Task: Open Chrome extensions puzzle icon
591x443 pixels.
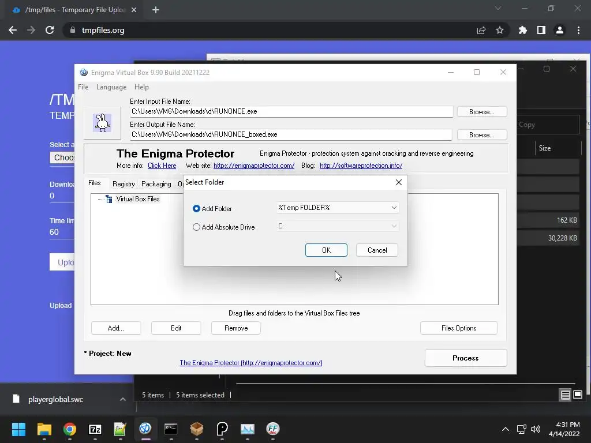Action: (x=523, y=30)
